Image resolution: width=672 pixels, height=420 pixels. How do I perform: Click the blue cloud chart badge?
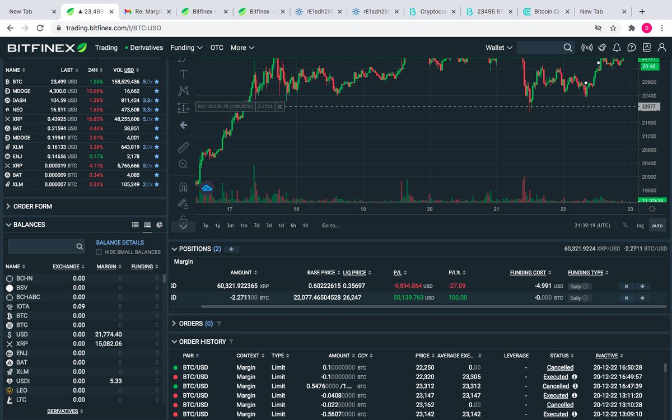[207, 188]
